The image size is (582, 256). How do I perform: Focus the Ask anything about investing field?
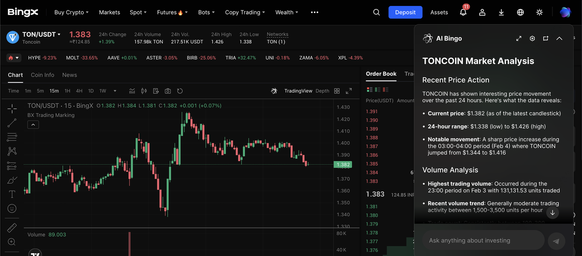483,241
